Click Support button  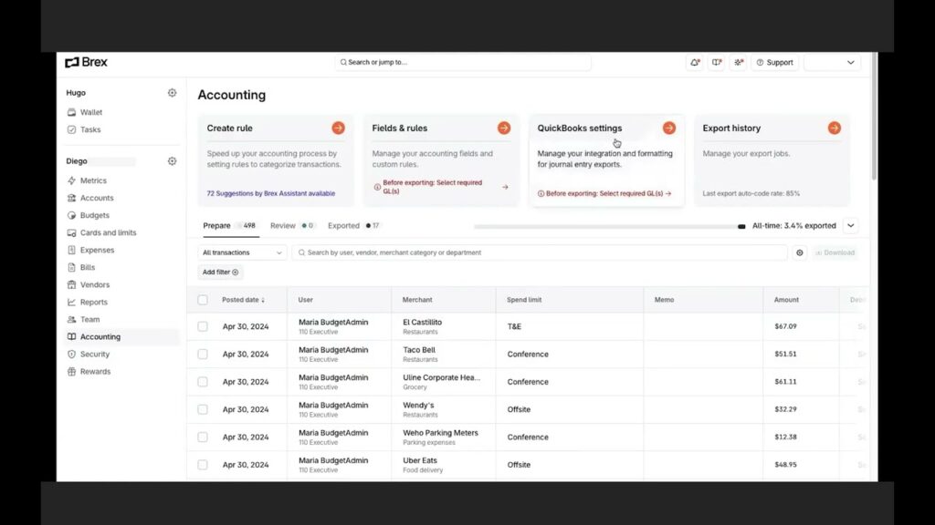coord(774,63)
